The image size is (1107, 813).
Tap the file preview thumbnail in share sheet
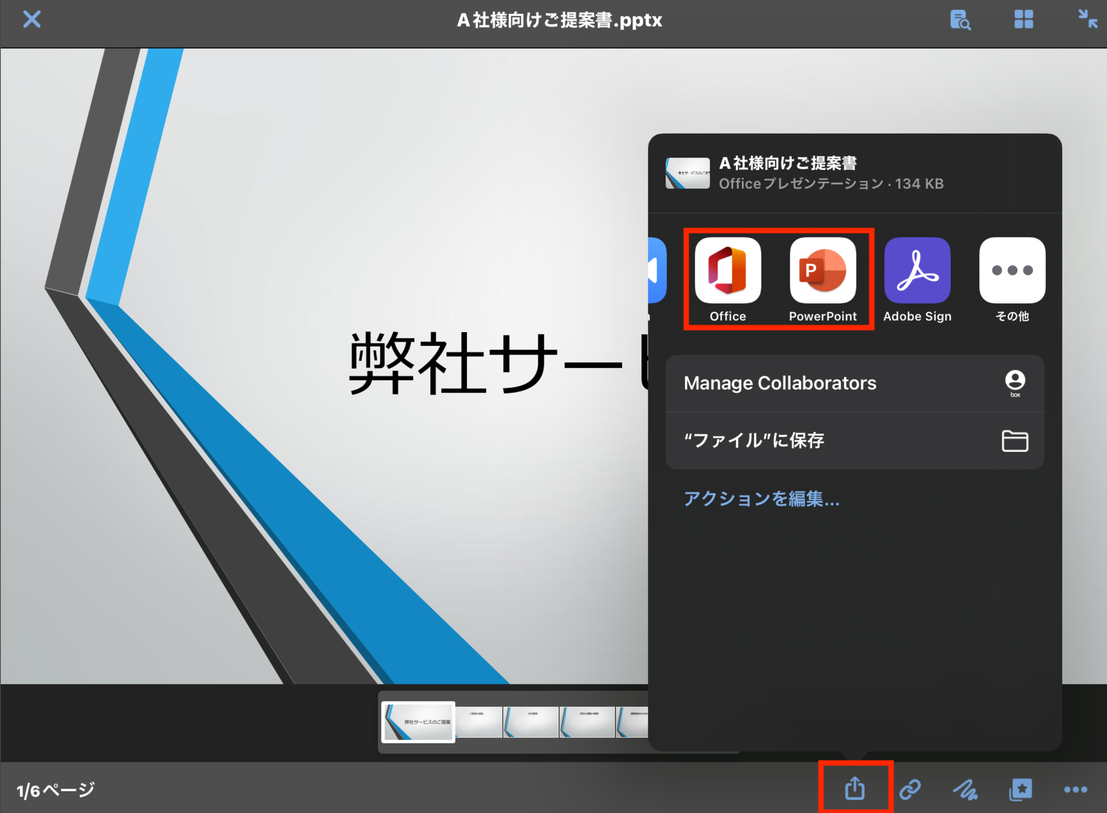pos(687,173)
